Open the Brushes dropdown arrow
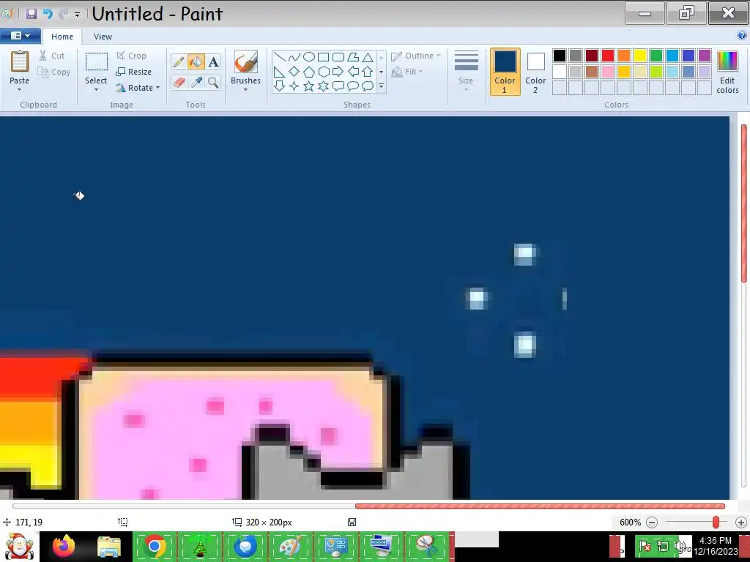Image resolution: width=750 pixels, height=562 pixels. [246, 90]
